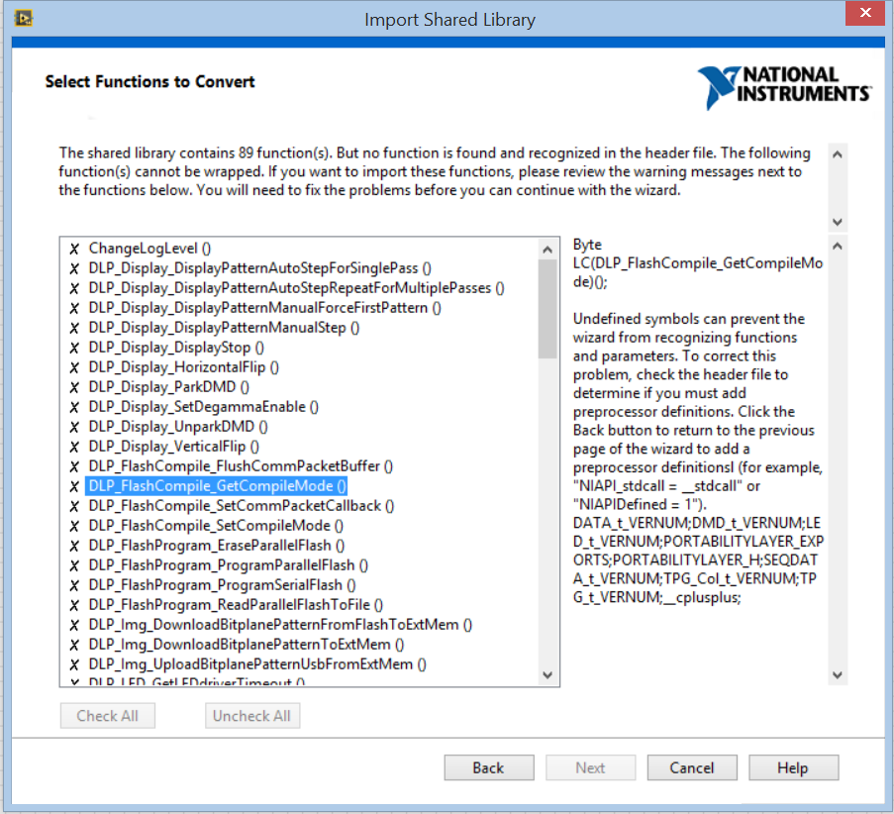Toggle the X mark beside ChangeLogLevel
Screen dimensions: 894x814
tap(74, 249)
